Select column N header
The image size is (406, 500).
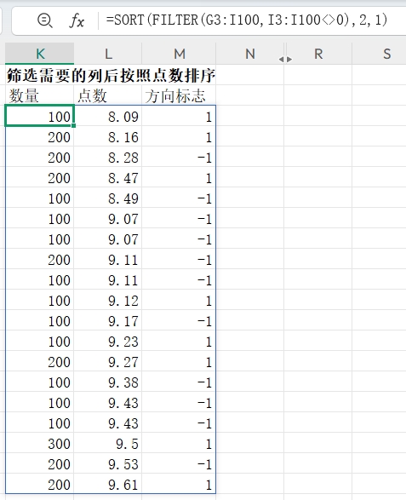coord(250,54)
